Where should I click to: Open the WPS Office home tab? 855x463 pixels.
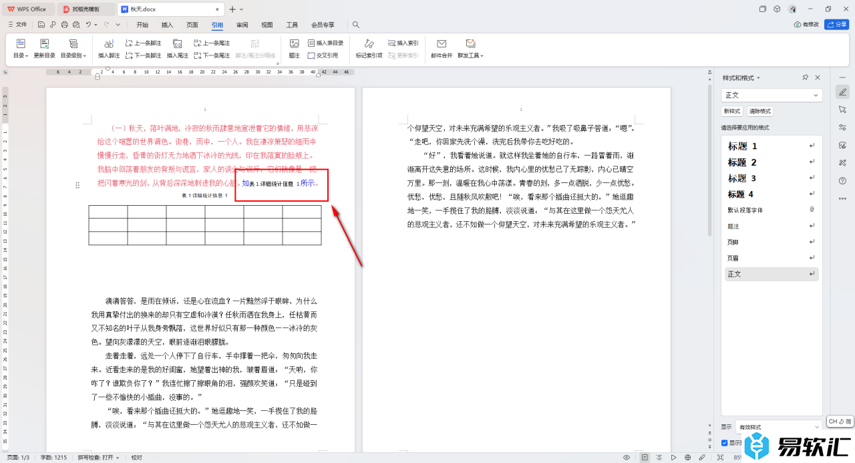point(27,9)
